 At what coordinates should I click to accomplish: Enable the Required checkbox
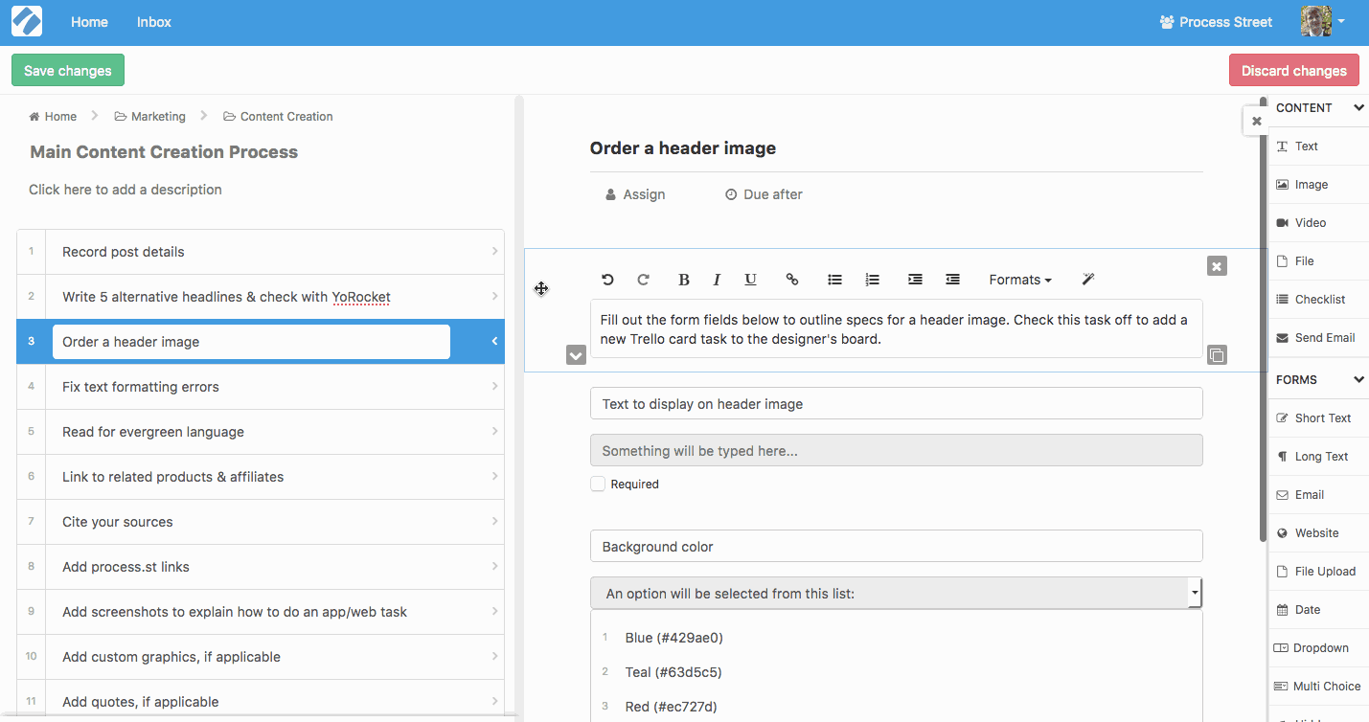tap(598, 485)
